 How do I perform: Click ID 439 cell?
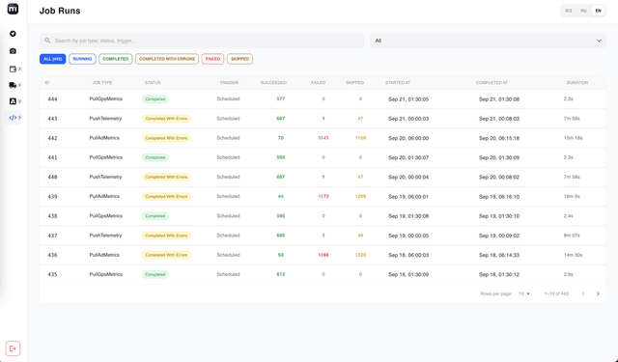[52, 197]
